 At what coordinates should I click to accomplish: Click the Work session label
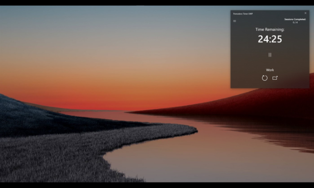[270, 70]
